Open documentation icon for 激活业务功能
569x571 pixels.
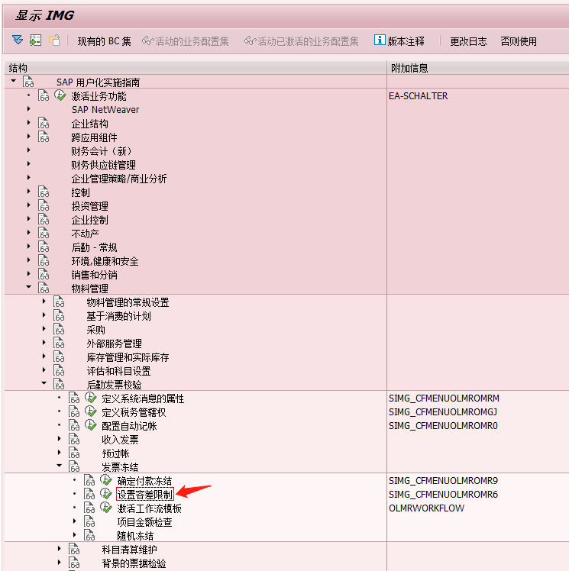pyautogui.click(x=44, y=95)
